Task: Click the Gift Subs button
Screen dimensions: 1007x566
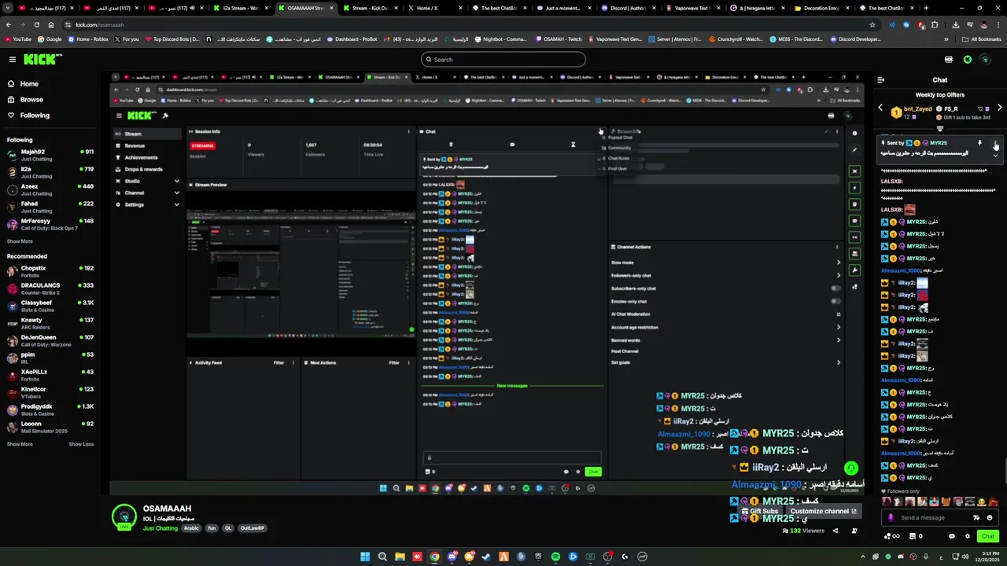Action: [759, 511]
